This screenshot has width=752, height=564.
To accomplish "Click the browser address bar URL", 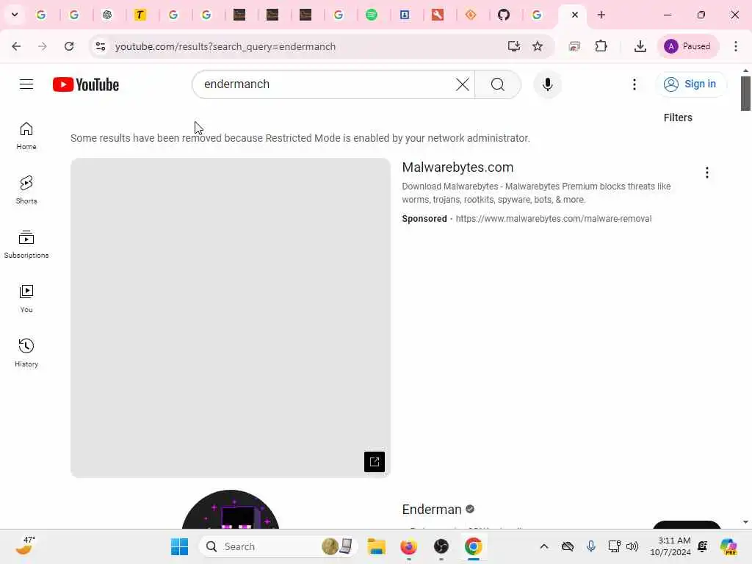I will (225, 46).
